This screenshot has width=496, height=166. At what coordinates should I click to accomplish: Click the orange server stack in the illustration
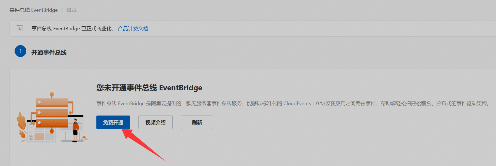52,112
